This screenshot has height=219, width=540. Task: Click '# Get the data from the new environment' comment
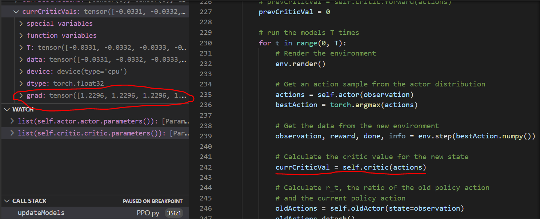tap(357, 126)
